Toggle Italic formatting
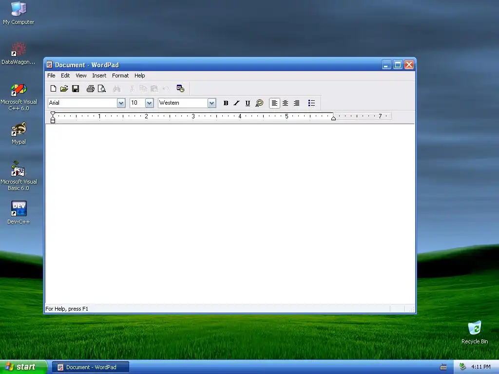 click(x=236, y=103)
